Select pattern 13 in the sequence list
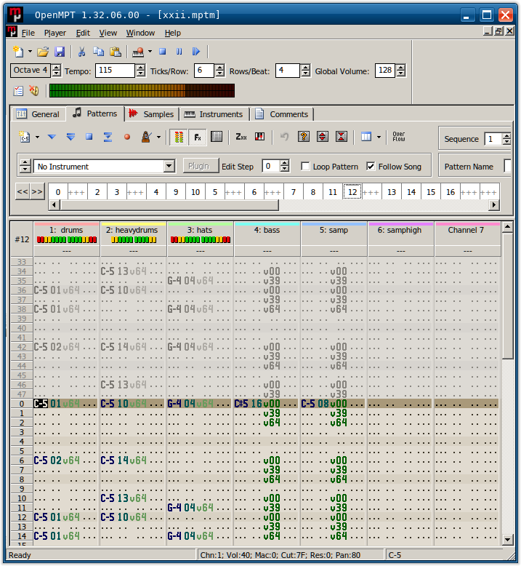Image resolution: width=521 pixels, height=566 pixels. tap(392, 192)
